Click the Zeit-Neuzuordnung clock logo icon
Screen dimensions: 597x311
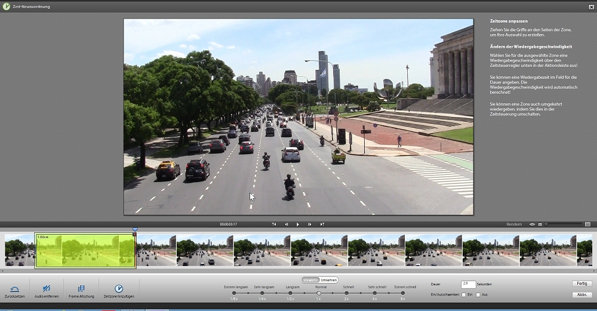click(x=6, y=7)
